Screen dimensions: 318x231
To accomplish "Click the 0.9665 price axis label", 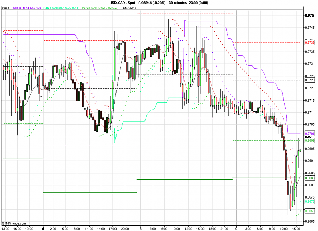I will (310, 221).
